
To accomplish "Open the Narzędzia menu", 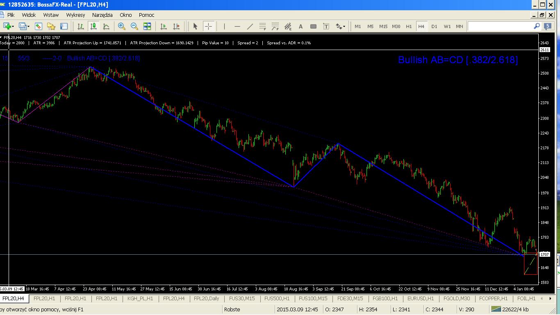I will [x=102, y=15].
